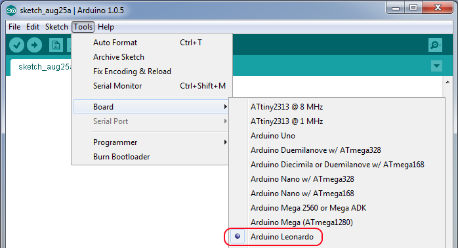This screenshot has width=458, height=248.
Task: Open the File menu
Action: click(x=14, y=27)
